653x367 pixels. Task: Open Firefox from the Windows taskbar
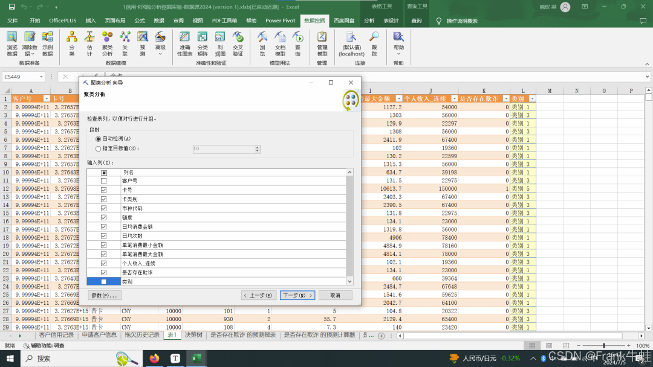point(154,359)
